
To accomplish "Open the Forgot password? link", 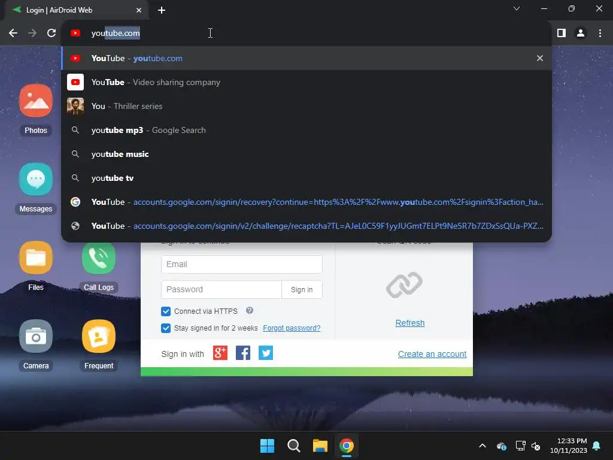I will coord(292,328).
